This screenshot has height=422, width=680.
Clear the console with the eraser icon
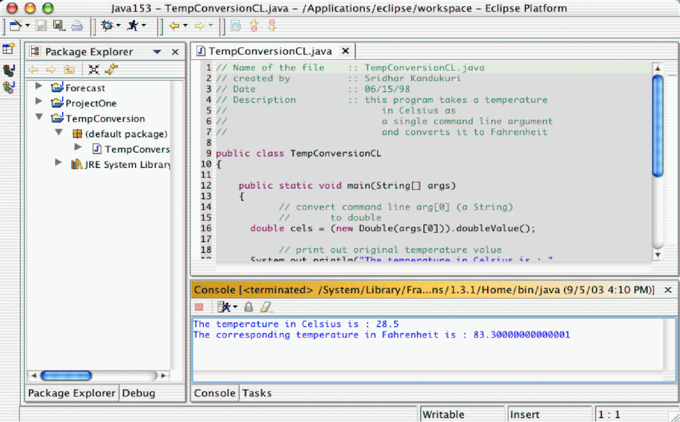[266, 307]
